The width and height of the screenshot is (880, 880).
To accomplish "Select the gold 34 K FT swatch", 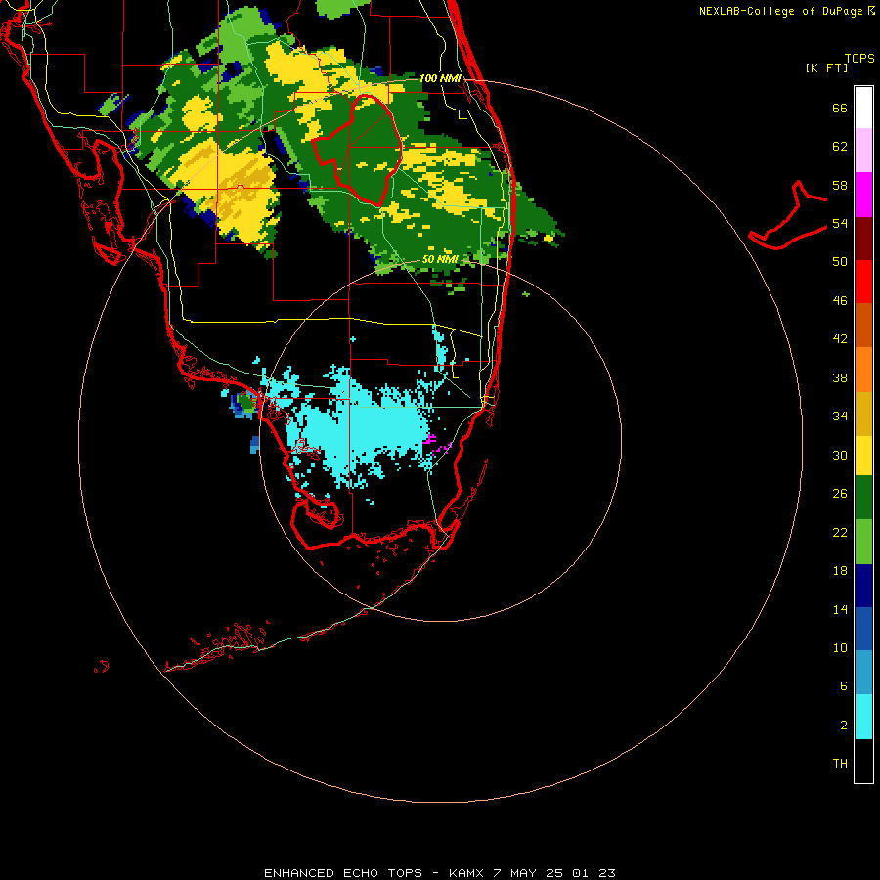I will (x=863, y=415).
